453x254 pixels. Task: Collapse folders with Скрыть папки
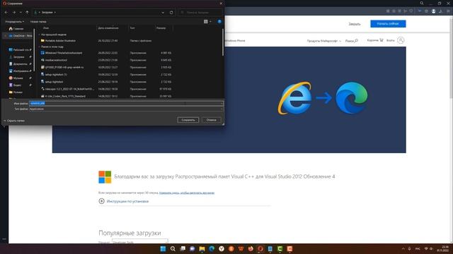click(x=14, y=121)
